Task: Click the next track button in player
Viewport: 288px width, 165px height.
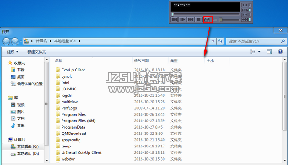Action: (x=191, y=19)
